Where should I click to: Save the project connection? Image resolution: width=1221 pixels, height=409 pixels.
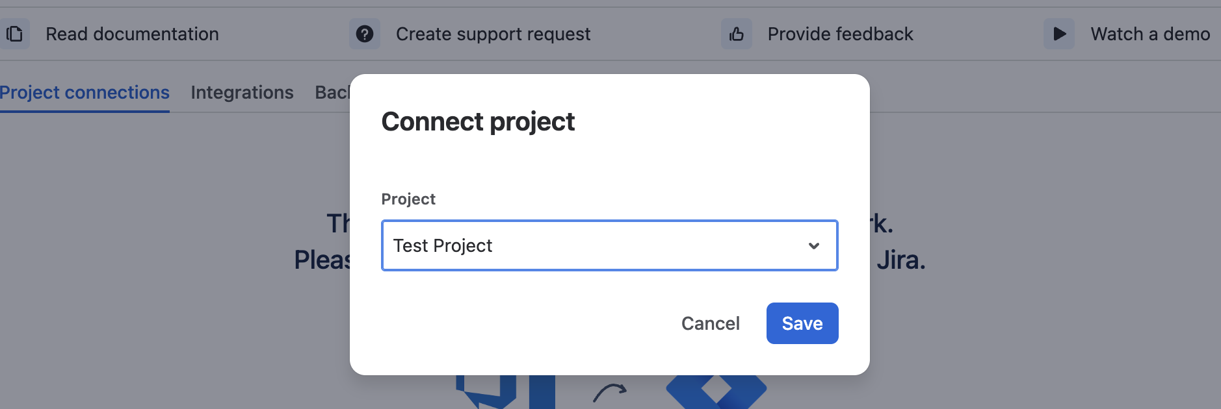click(802, 323)
